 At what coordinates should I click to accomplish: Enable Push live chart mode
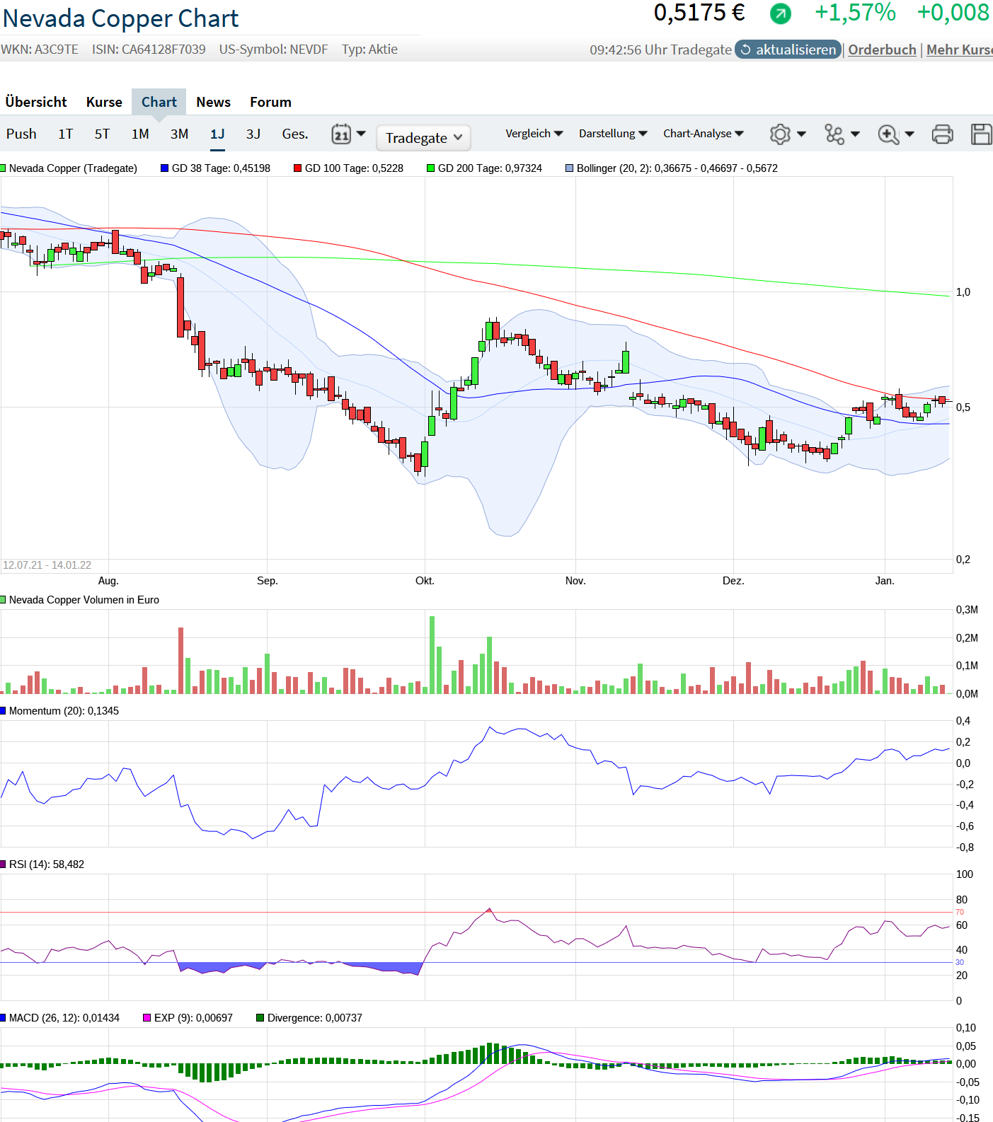(x=21, y=134)
